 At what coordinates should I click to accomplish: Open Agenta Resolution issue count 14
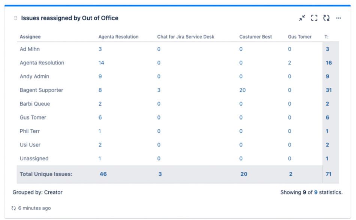pos(101,63)
